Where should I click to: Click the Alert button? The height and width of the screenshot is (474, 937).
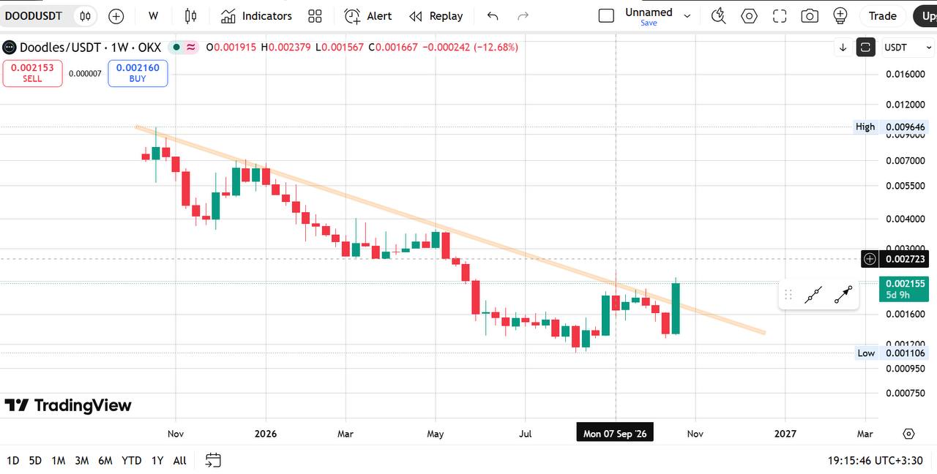pyautogui.click(x=368, y=16)
